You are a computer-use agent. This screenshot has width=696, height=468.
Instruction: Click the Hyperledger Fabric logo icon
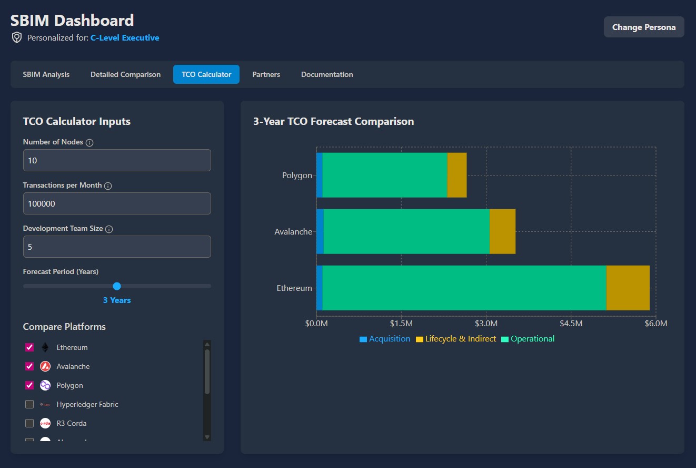(x=45, y=404)
